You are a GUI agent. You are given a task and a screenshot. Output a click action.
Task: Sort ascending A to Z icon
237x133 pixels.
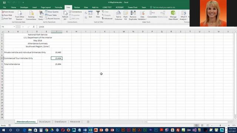coord(86,13)
